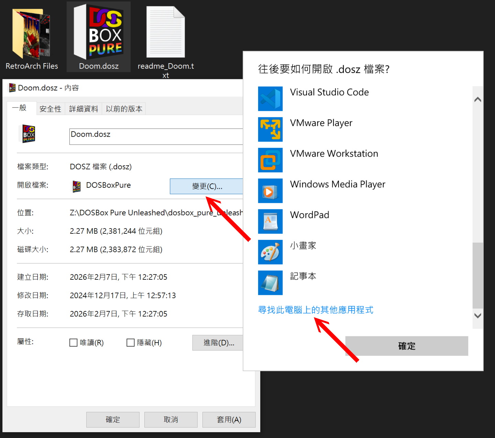Select the VMware Workstation icon
Screen dimensions: 495x438
tap(270, 160)
